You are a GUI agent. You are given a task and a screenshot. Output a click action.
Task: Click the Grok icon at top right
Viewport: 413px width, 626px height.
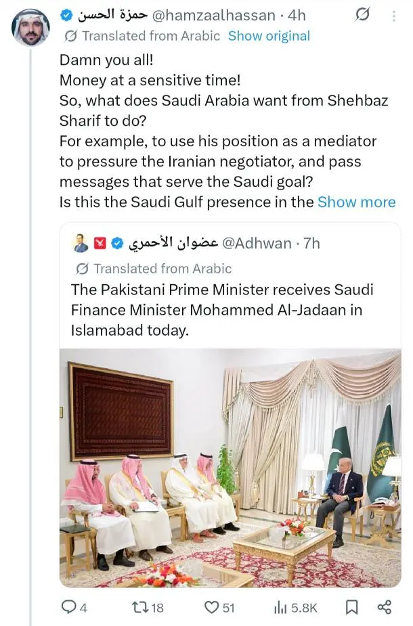[x=363, y=14]
